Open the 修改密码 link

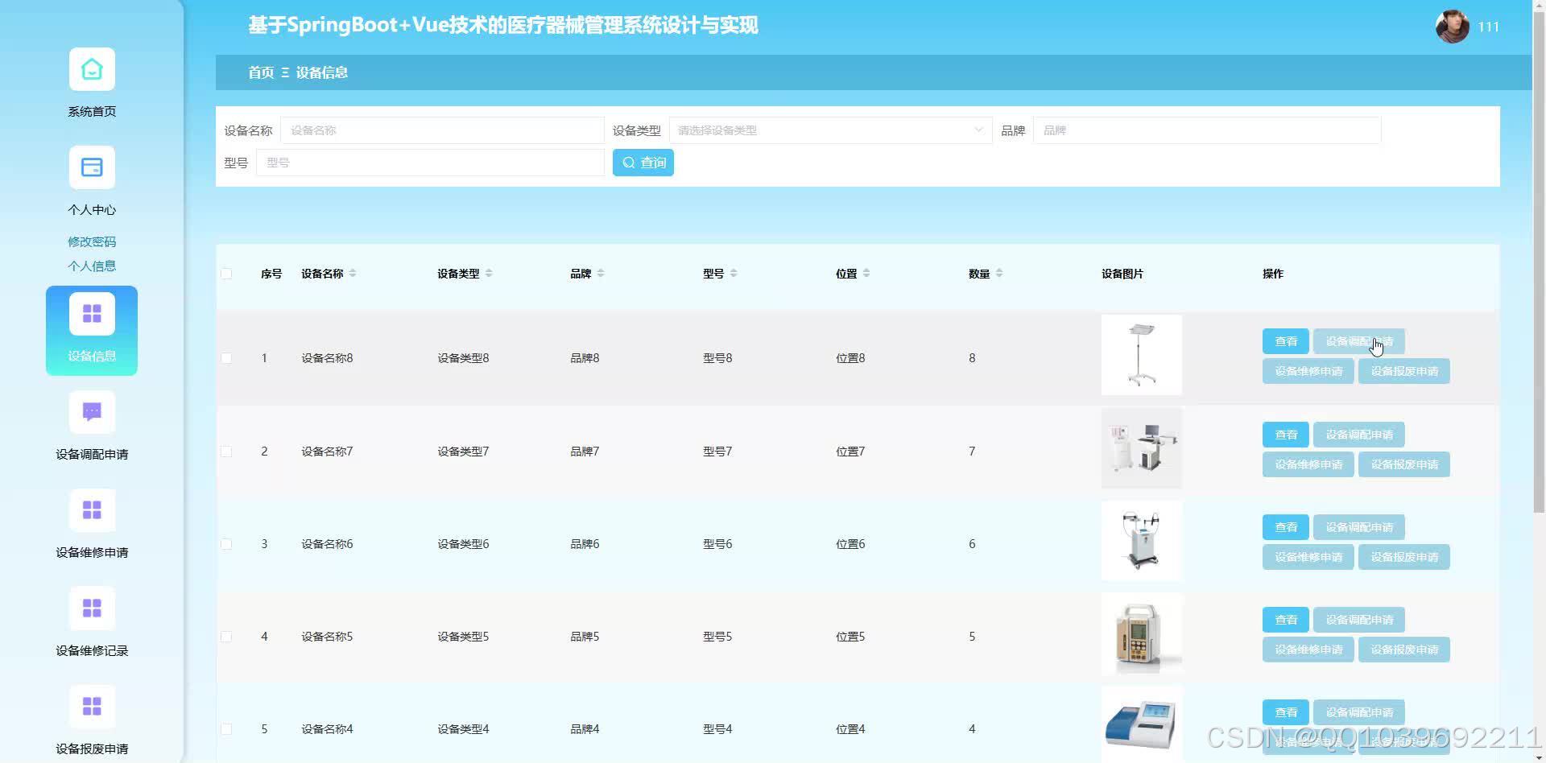coord(91,241)
